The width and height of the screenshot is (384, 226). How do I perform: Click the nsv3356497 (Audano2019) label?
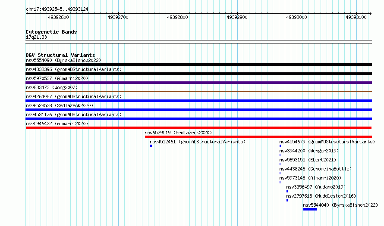pos(316,187)
